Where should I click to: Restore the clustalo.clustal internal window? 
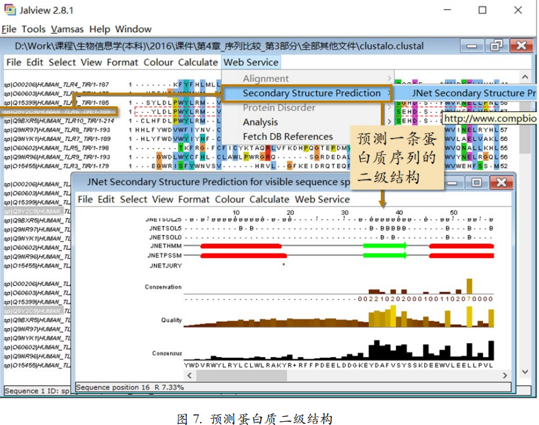[496, 46]
